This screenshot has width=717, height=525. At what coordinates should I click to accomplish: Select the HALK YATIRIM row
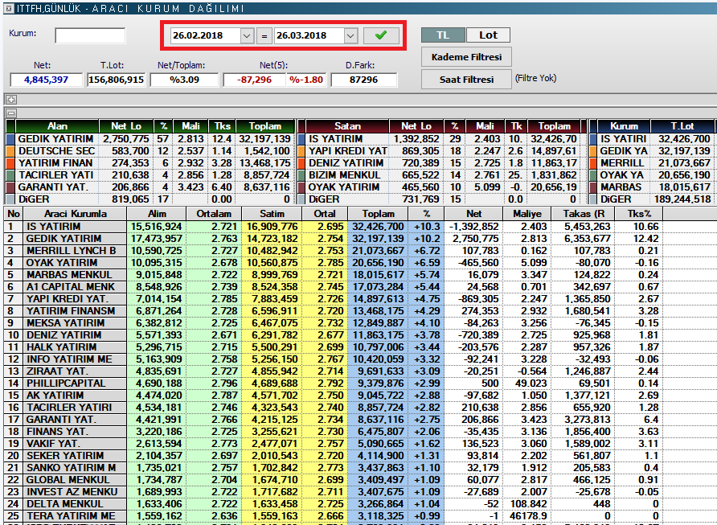[x=333, y=347]
